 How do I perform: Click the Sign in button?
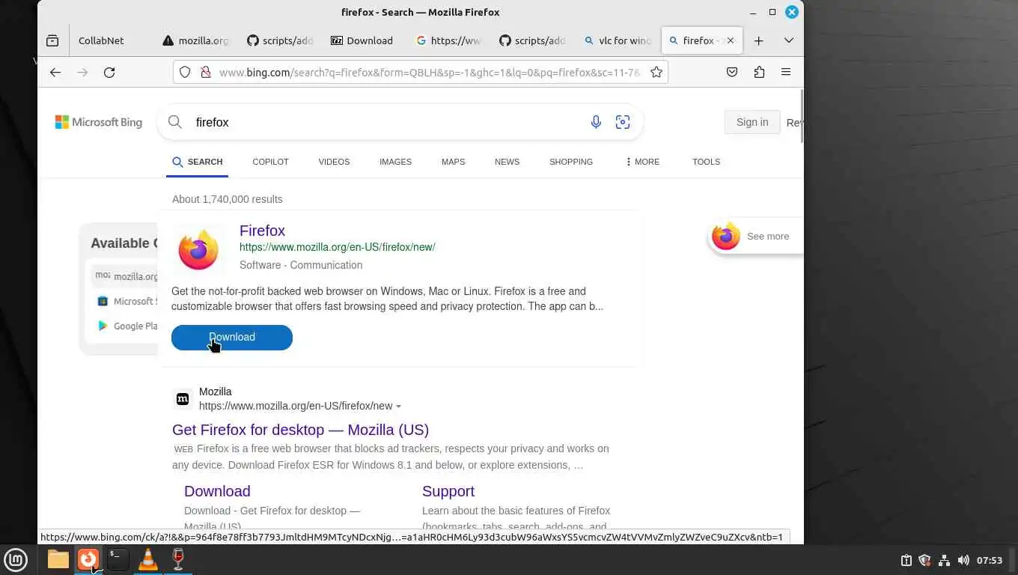pyautogui.click(x=752, y=122)
